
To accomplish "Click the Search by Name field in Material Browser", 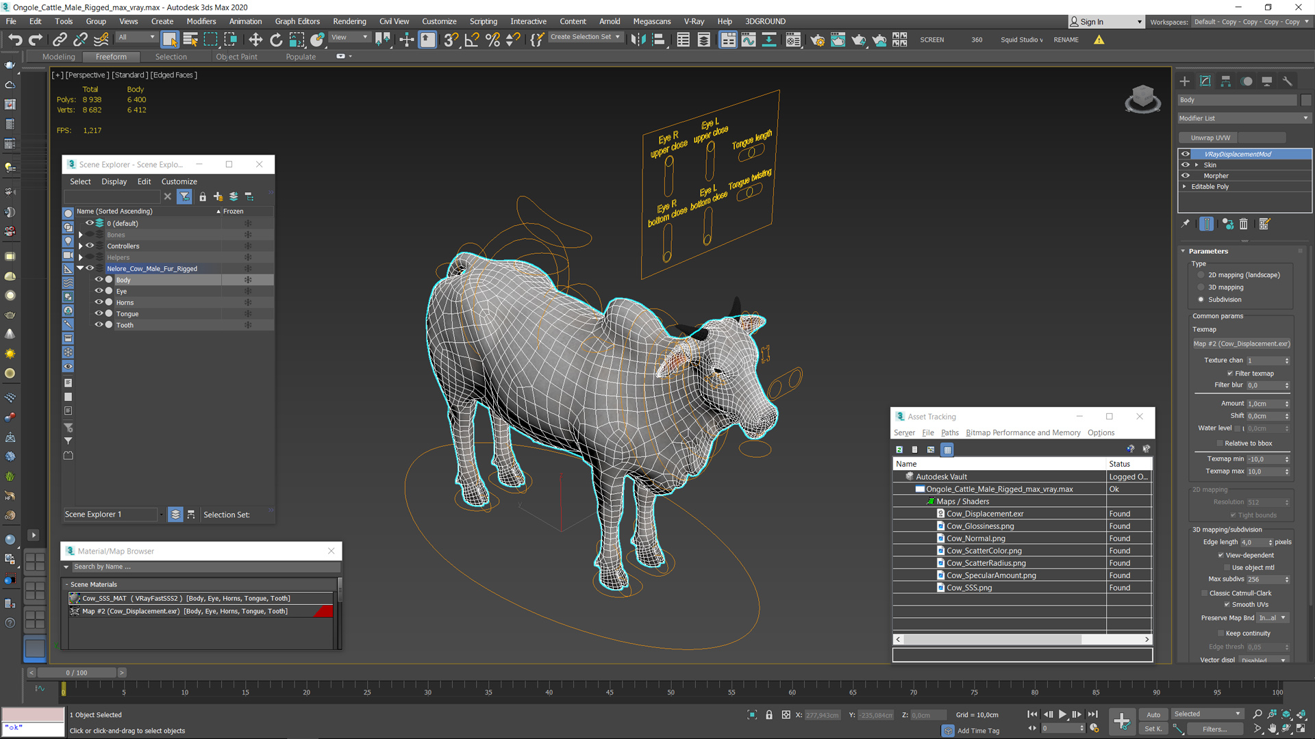I will [205, 567].
